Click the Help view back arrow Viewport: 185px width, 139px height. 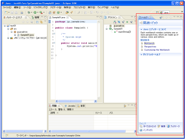coord(166,18)
